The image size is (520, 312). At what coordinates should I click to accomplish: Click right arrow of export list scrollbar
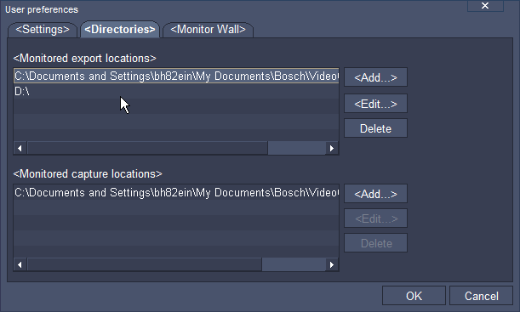(332, 148)
